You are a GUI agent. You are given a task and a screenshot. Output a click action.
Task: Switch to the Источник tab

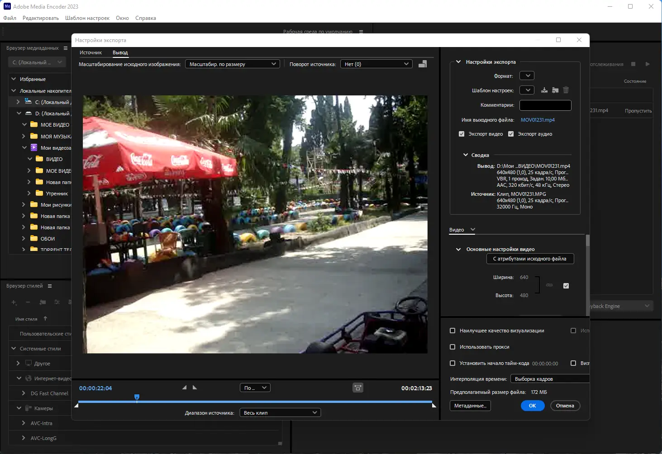(90, 52)
